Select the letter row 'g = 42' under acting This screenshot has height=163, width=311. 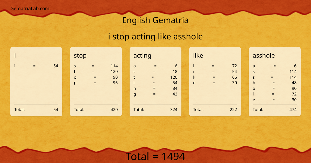155,94
